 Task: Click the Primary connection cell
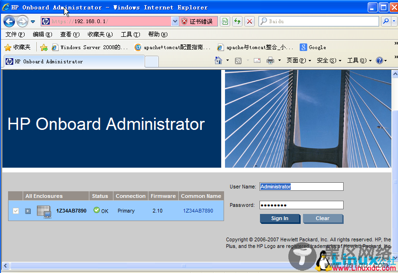point(126,211)
